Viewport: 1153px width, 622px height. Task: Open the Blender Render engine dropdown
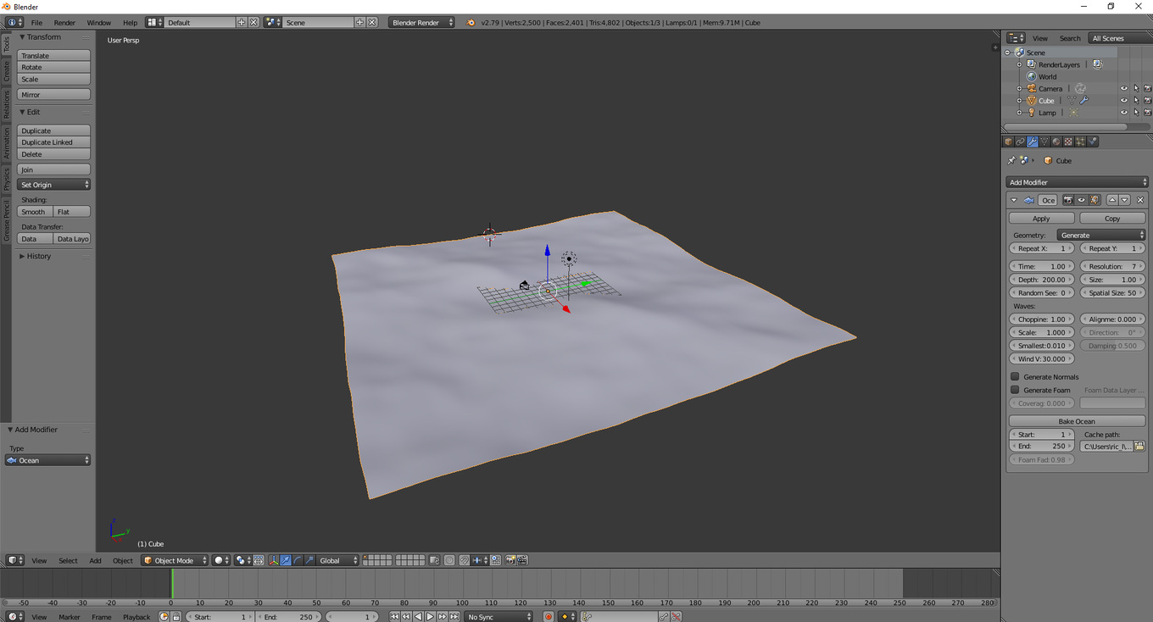(421, 22)
